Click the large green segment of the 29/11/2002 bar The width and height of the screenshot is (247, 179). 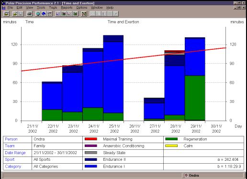point(195,98)
